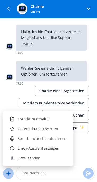This screenshot has height=182, width=97.
Task: Click the microphone icon in menu
Action: coord(12,139)
